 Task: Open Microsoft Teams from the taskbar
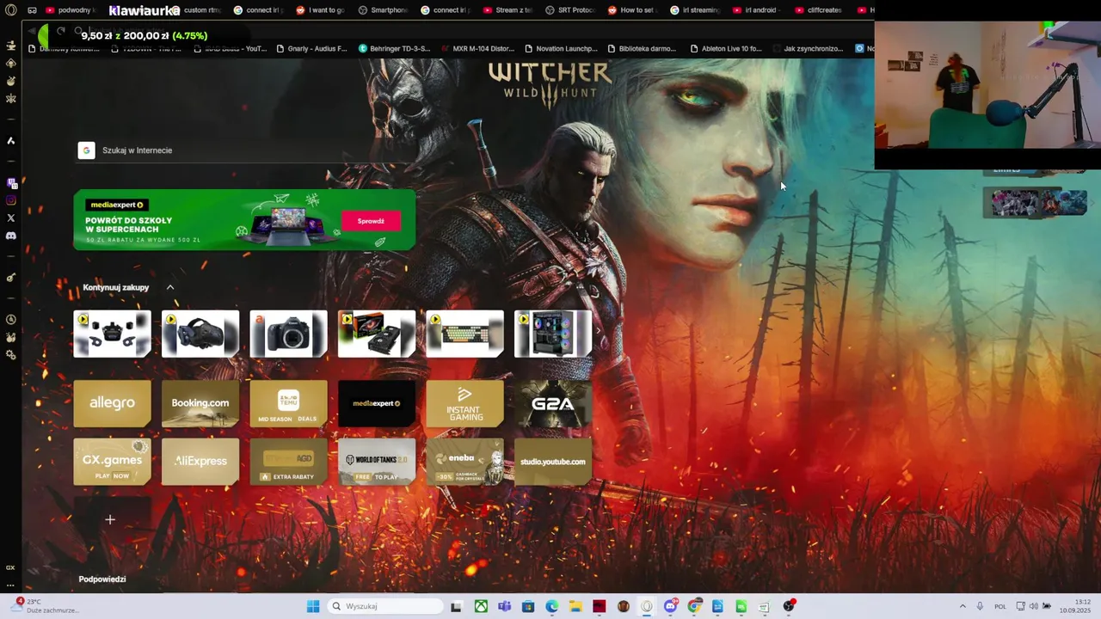point(504,606)
